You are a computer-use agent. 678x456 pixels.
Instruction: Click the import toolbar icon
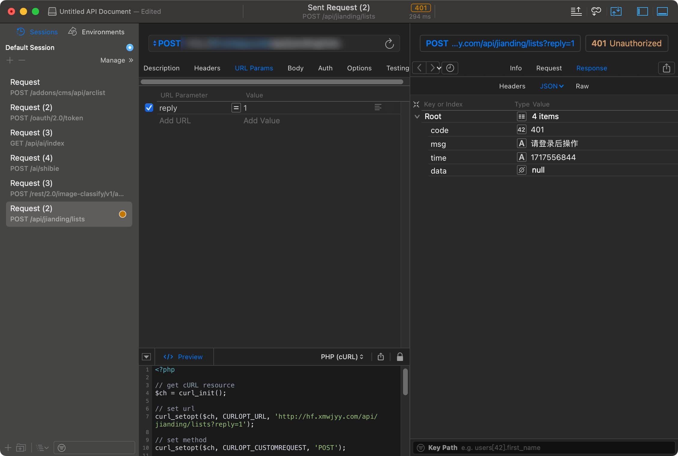click(x=616, y=11)
